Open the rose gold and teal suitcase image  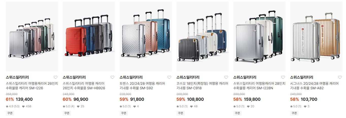[x=146, y=36]
